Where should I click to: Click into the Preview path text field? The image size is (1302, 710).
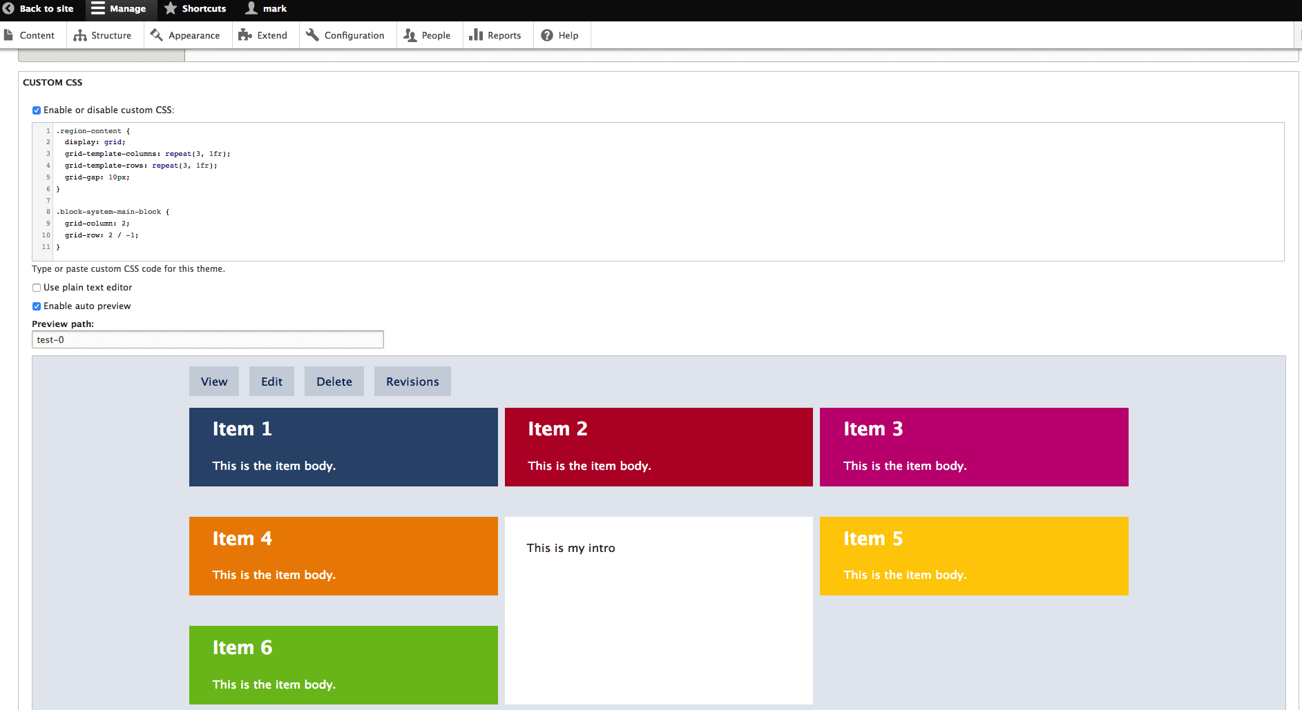point(207,339)
